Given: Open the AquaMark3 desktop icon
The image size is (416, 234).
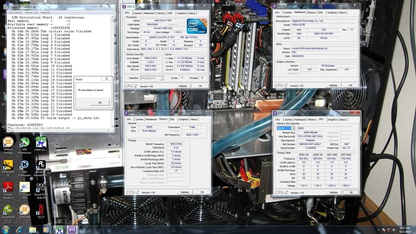Looking at the screenshot, I should [8, 211].
